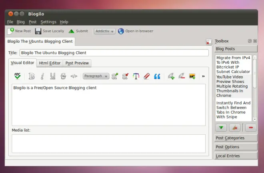Viewport: 264px width, 173px height.
Task: Click the Title input field
Action: pos(114,53)
